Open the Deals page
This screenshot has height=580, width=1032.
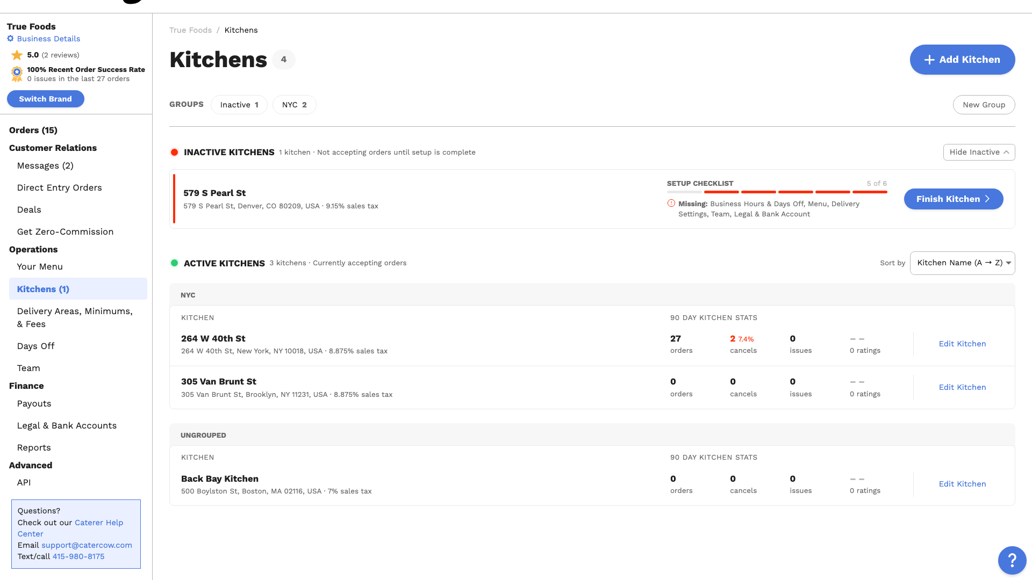coord(29,209)
